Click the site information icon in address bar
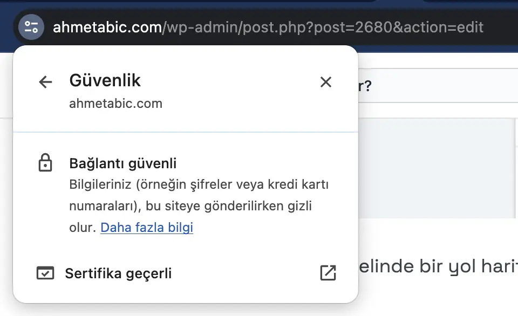 coord(31,27)
